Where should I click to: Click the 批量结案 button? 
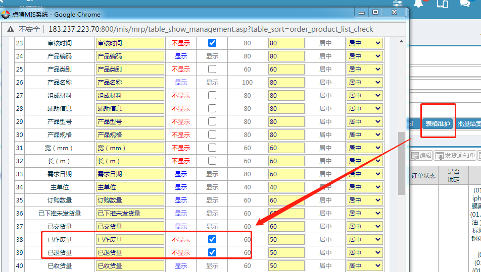click(468, 124)
